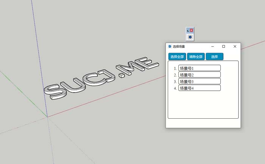Click the 选择 confirm button
265x164 pixels.
point(214,57)
